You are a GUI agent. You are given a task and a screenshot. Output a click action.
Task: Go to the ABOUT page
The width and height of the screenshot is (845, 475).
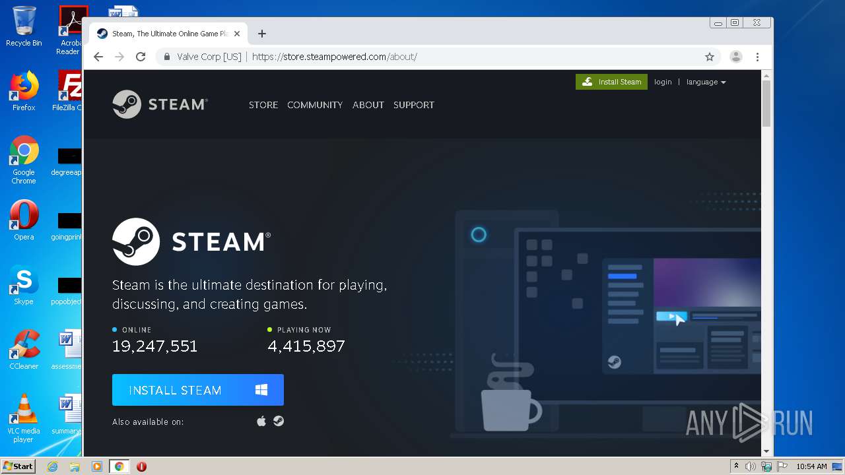(x=368, y=105)
